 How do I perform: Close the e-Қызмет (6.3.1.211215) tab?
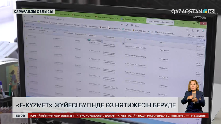(x=144, y=21)
